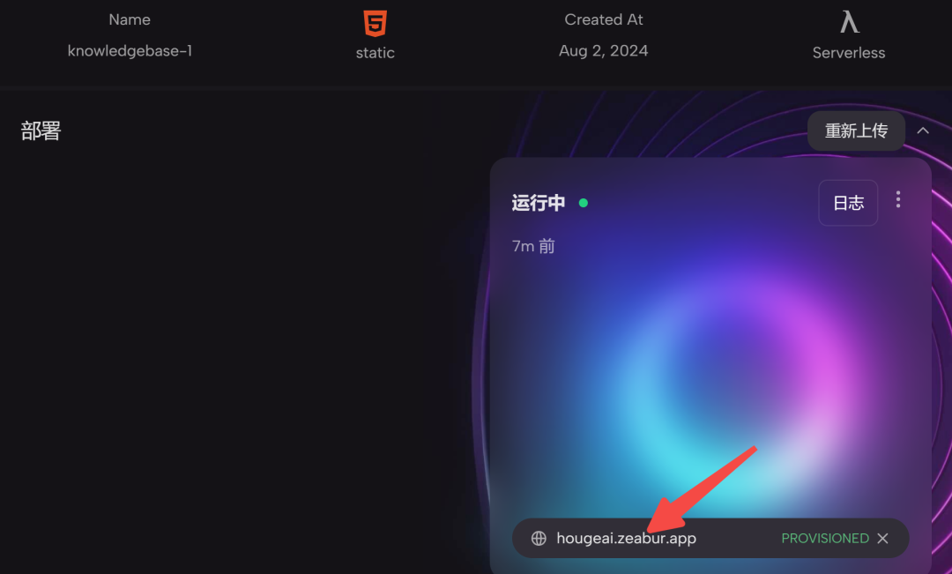Click the globe icon beside domain

(x=539, y=538)
